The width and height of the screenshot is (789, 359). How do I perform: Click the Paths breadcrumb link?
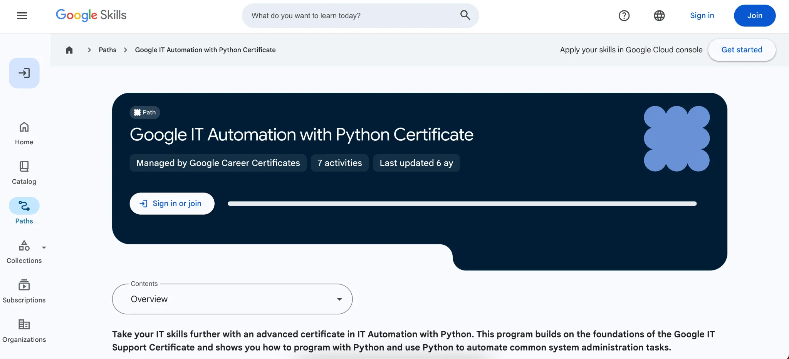pos(107,50)
